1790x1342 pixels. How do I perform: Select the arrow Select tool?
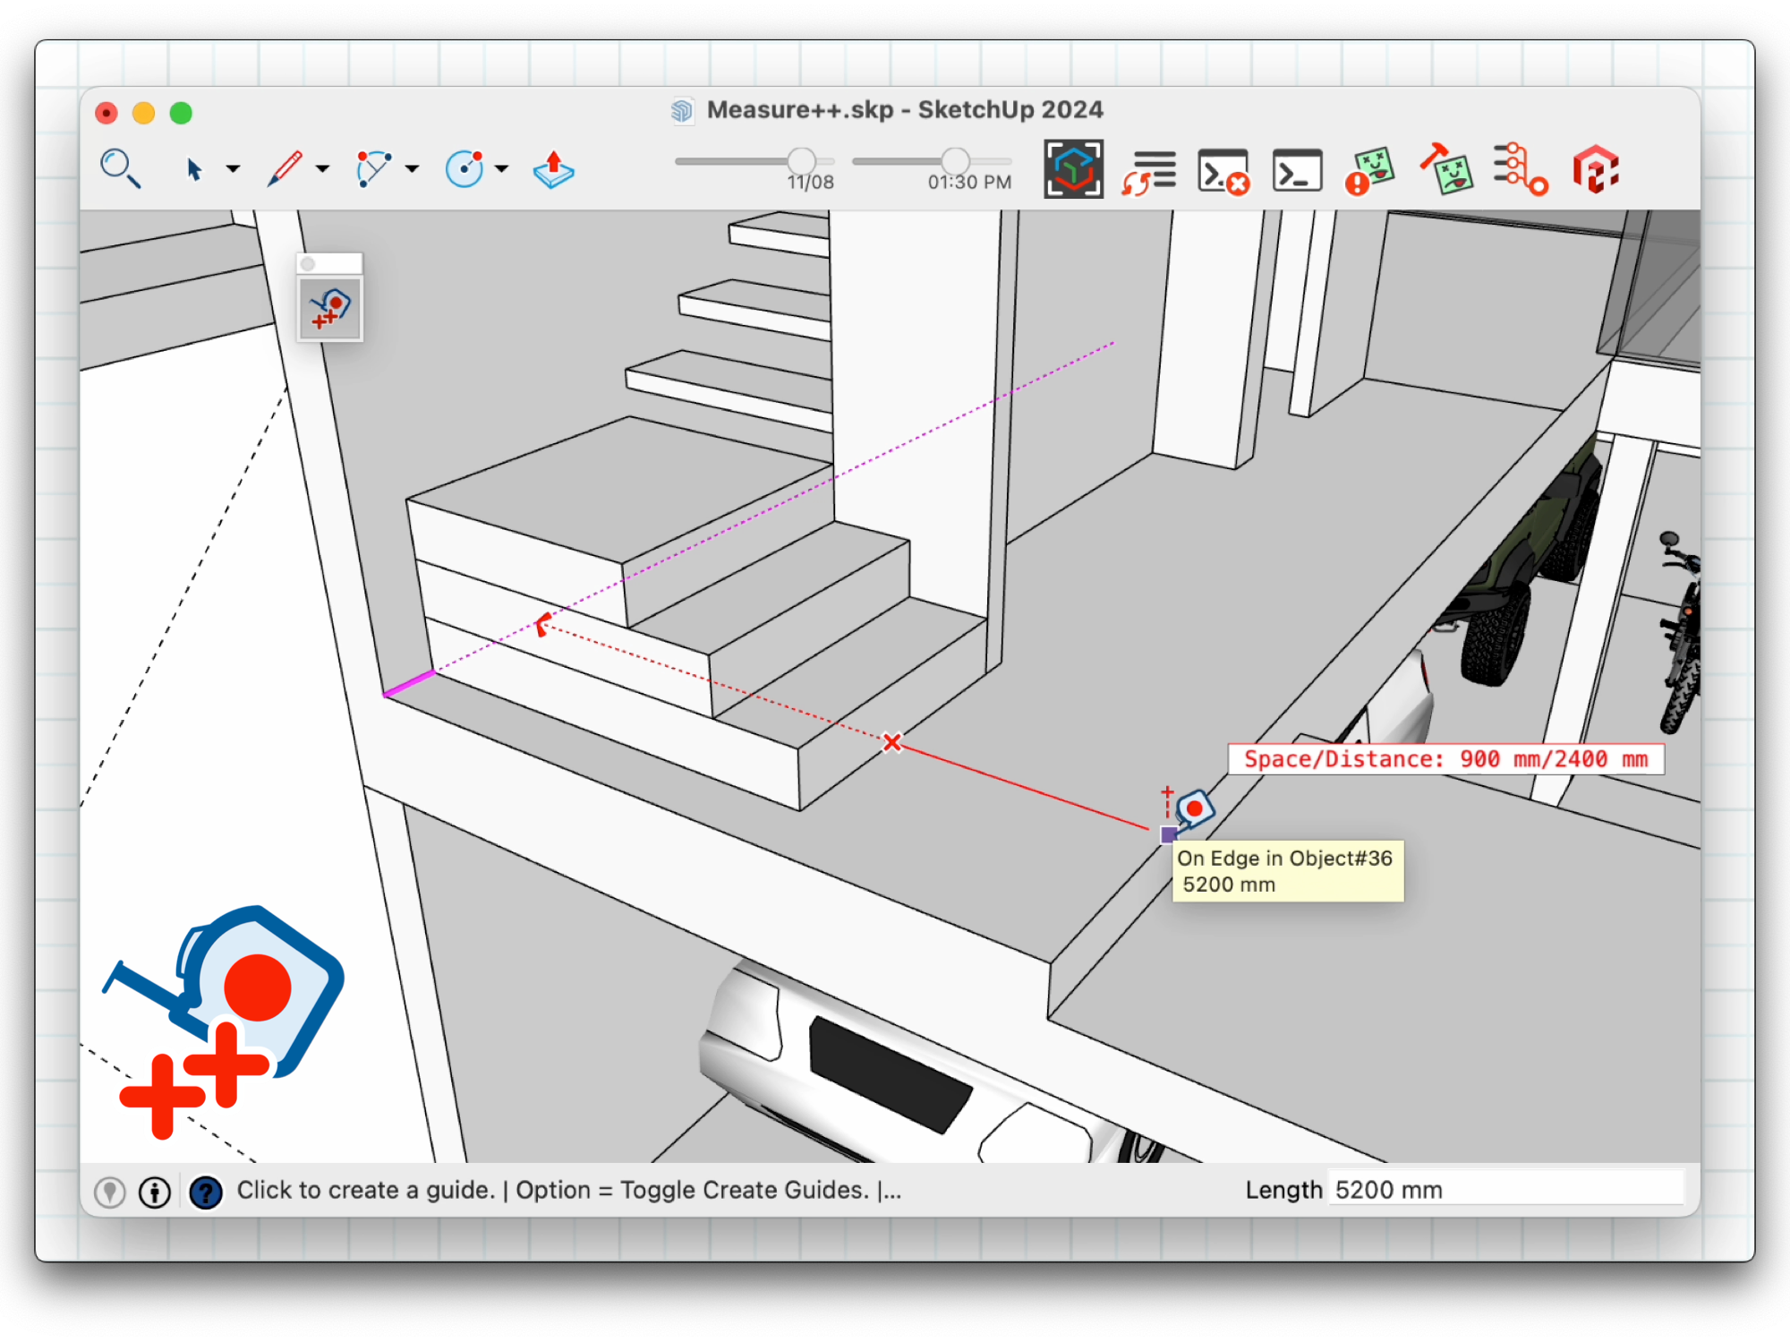(193, 168)
